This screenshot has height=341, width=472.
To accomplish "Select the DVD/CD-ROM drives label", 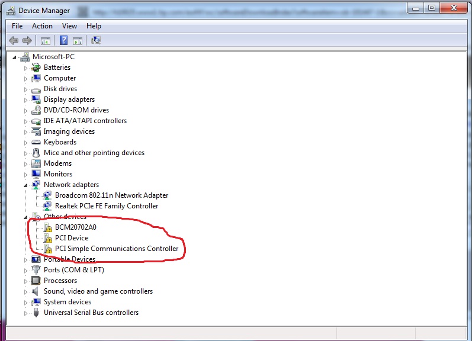I will [x=76, y=110].
